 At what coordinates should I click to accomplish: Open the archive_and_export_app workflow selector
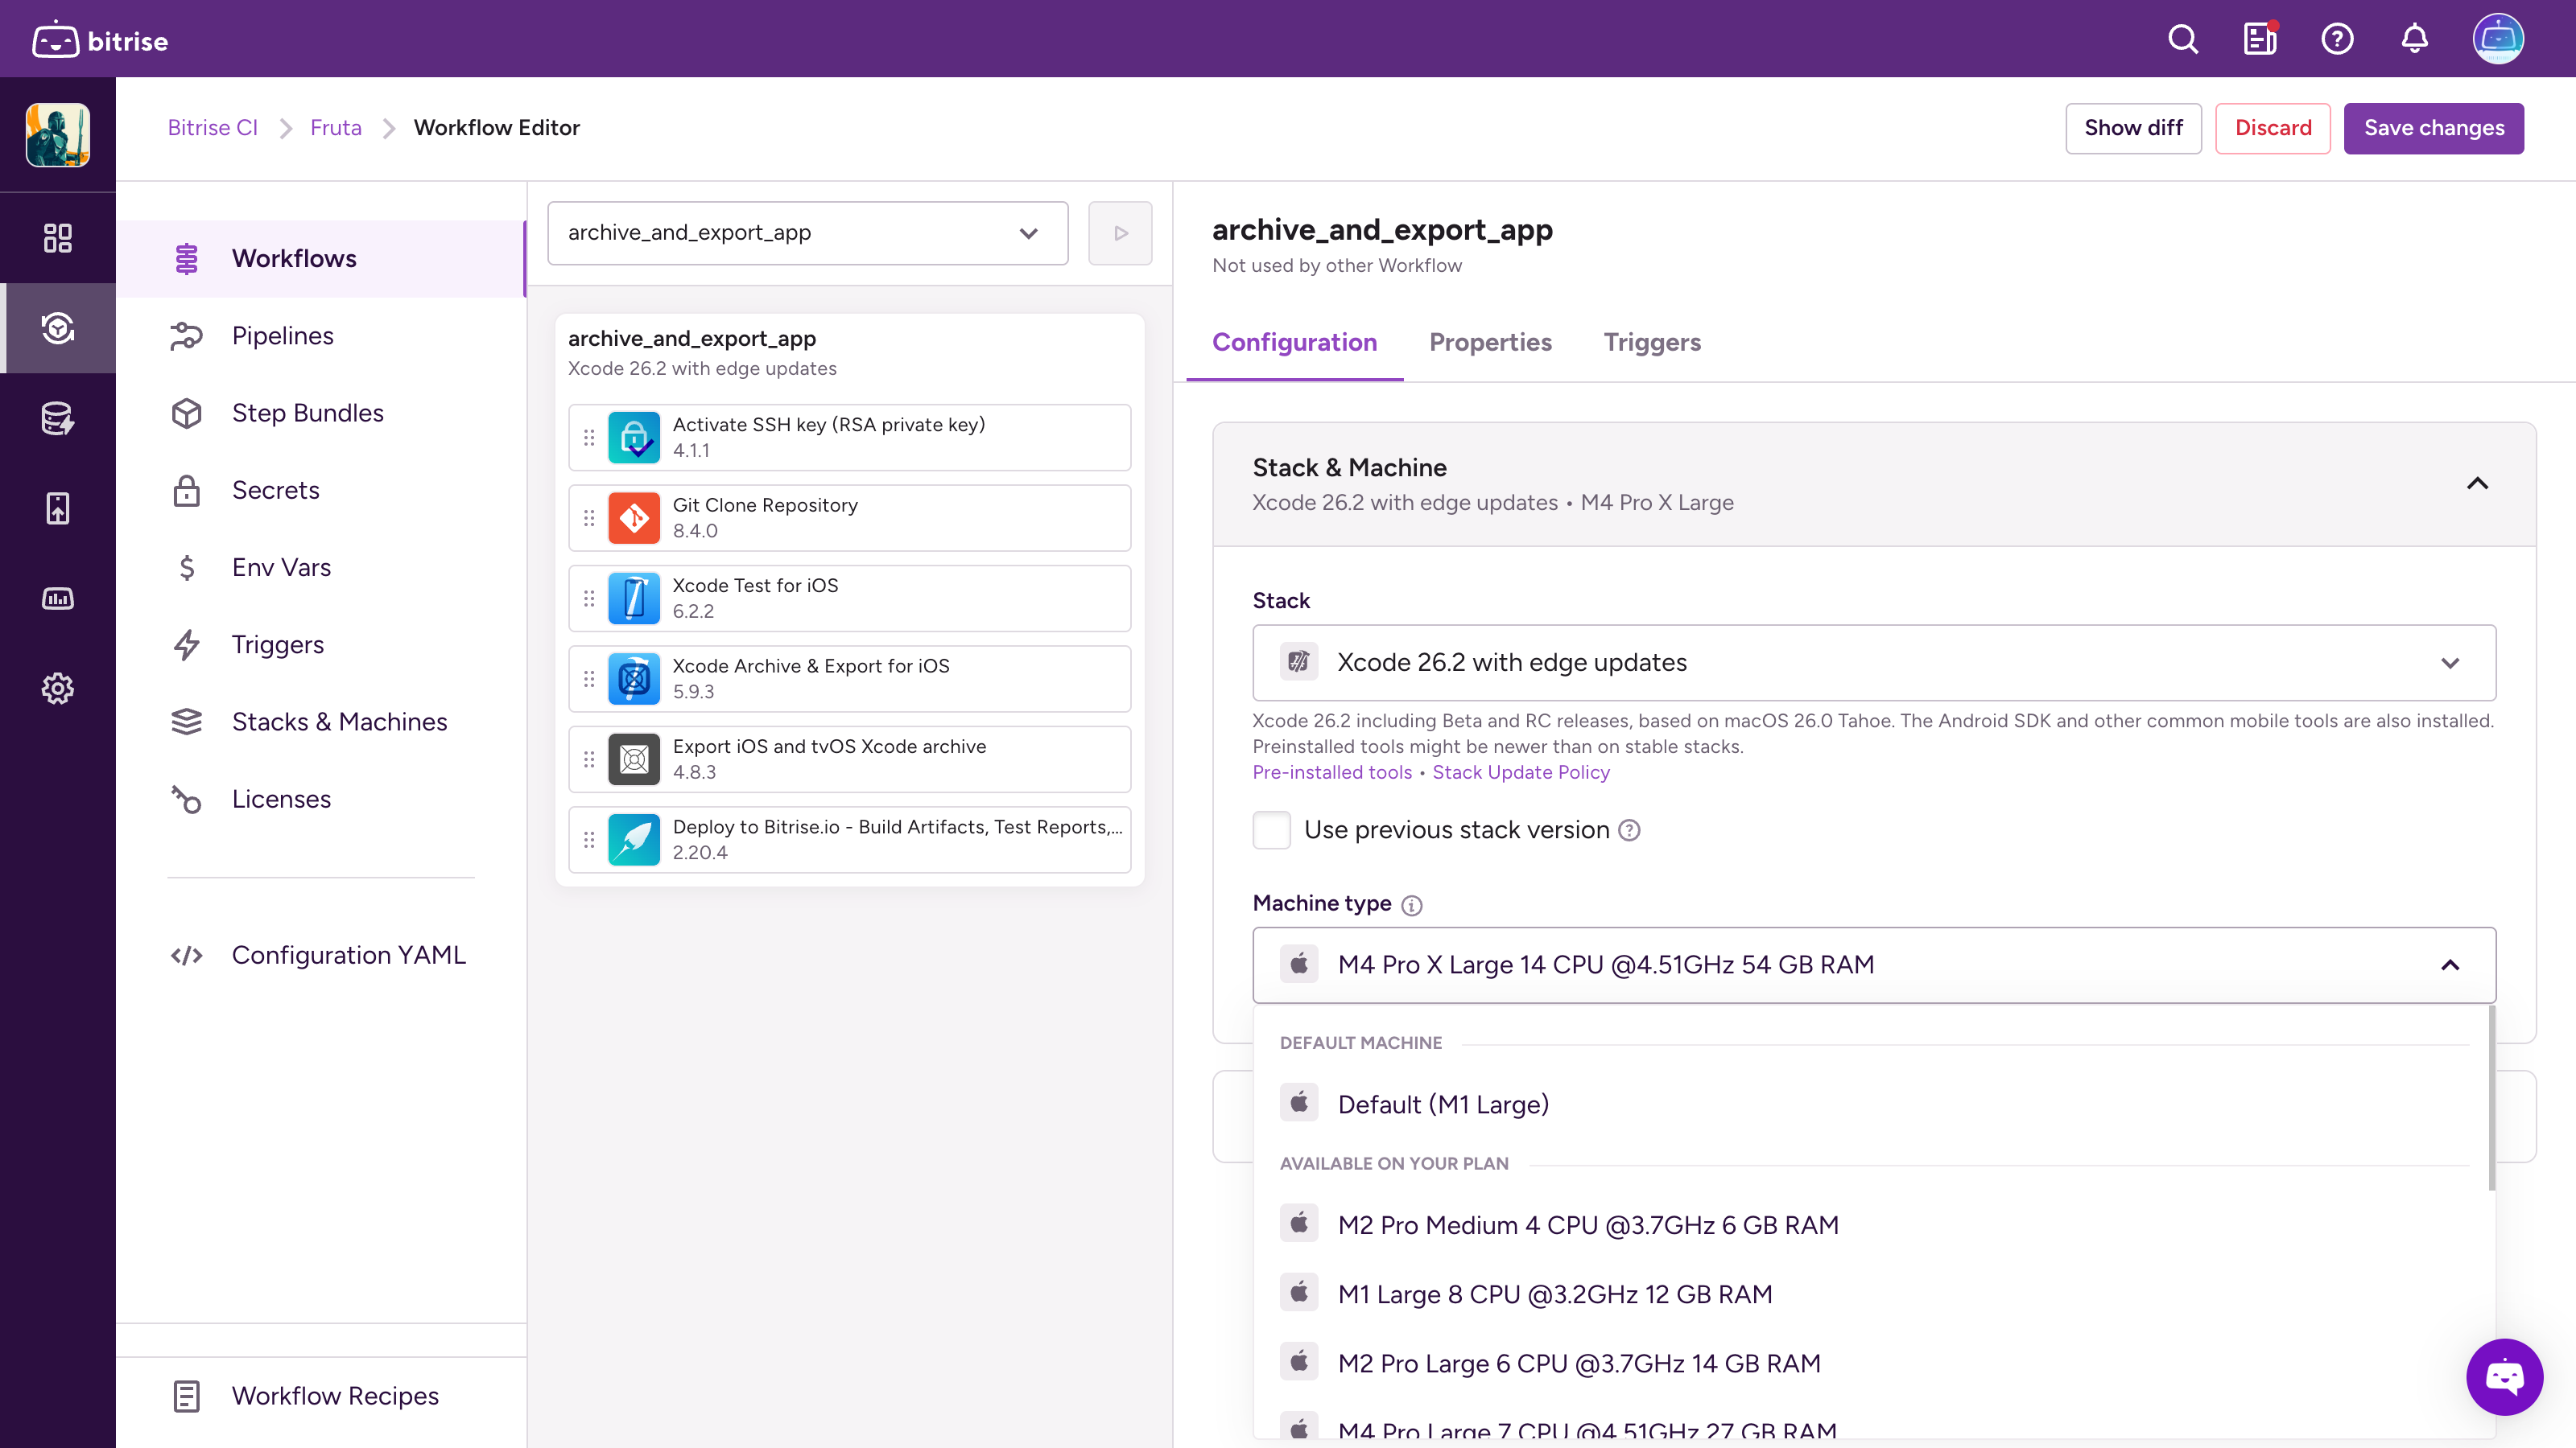coord(807,232)
